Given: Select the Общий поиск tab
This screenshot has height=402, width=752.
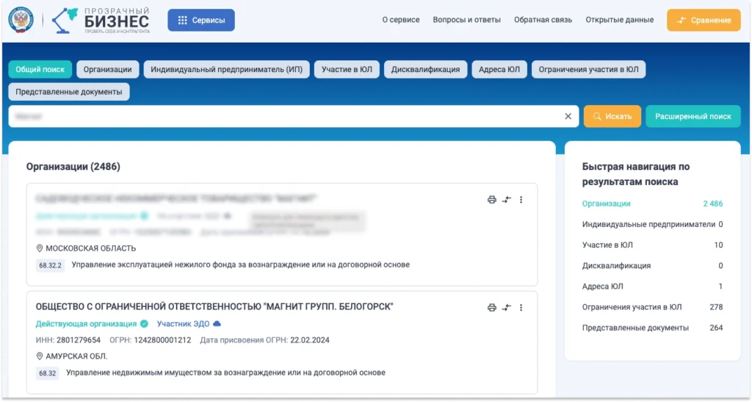Looking at the screenshot, I should 40,70.
